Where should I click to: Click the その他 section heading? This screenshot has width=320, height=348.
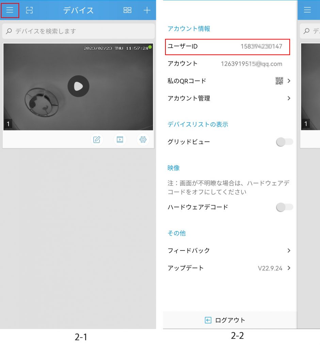point(177,233)
